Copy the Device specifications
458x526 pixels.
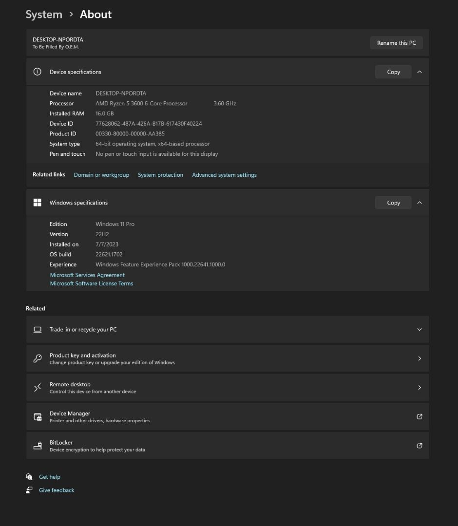393,72
